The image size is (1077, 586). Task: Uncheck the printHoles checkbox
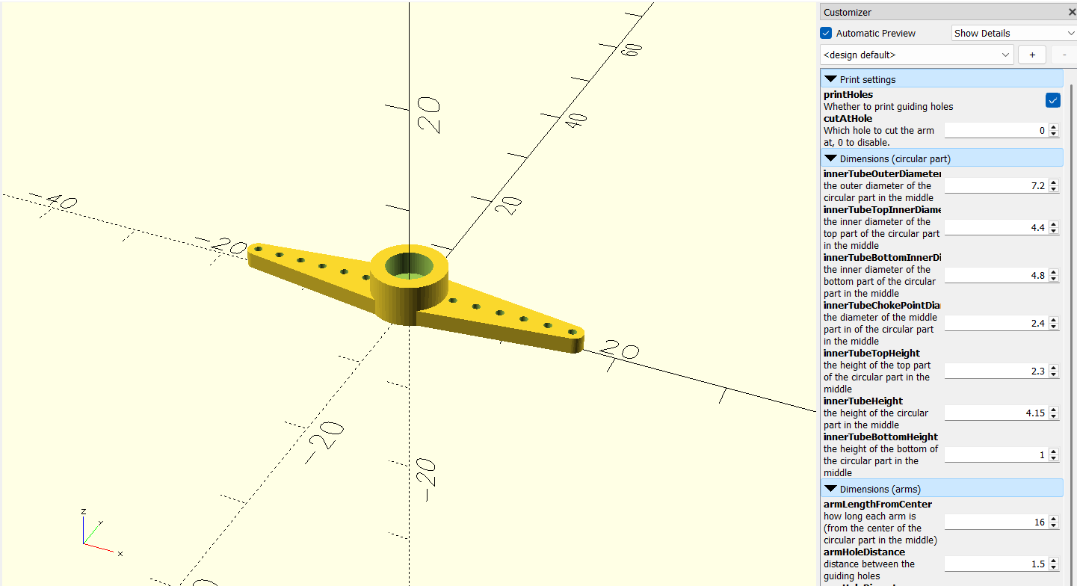click(1052, 100)
